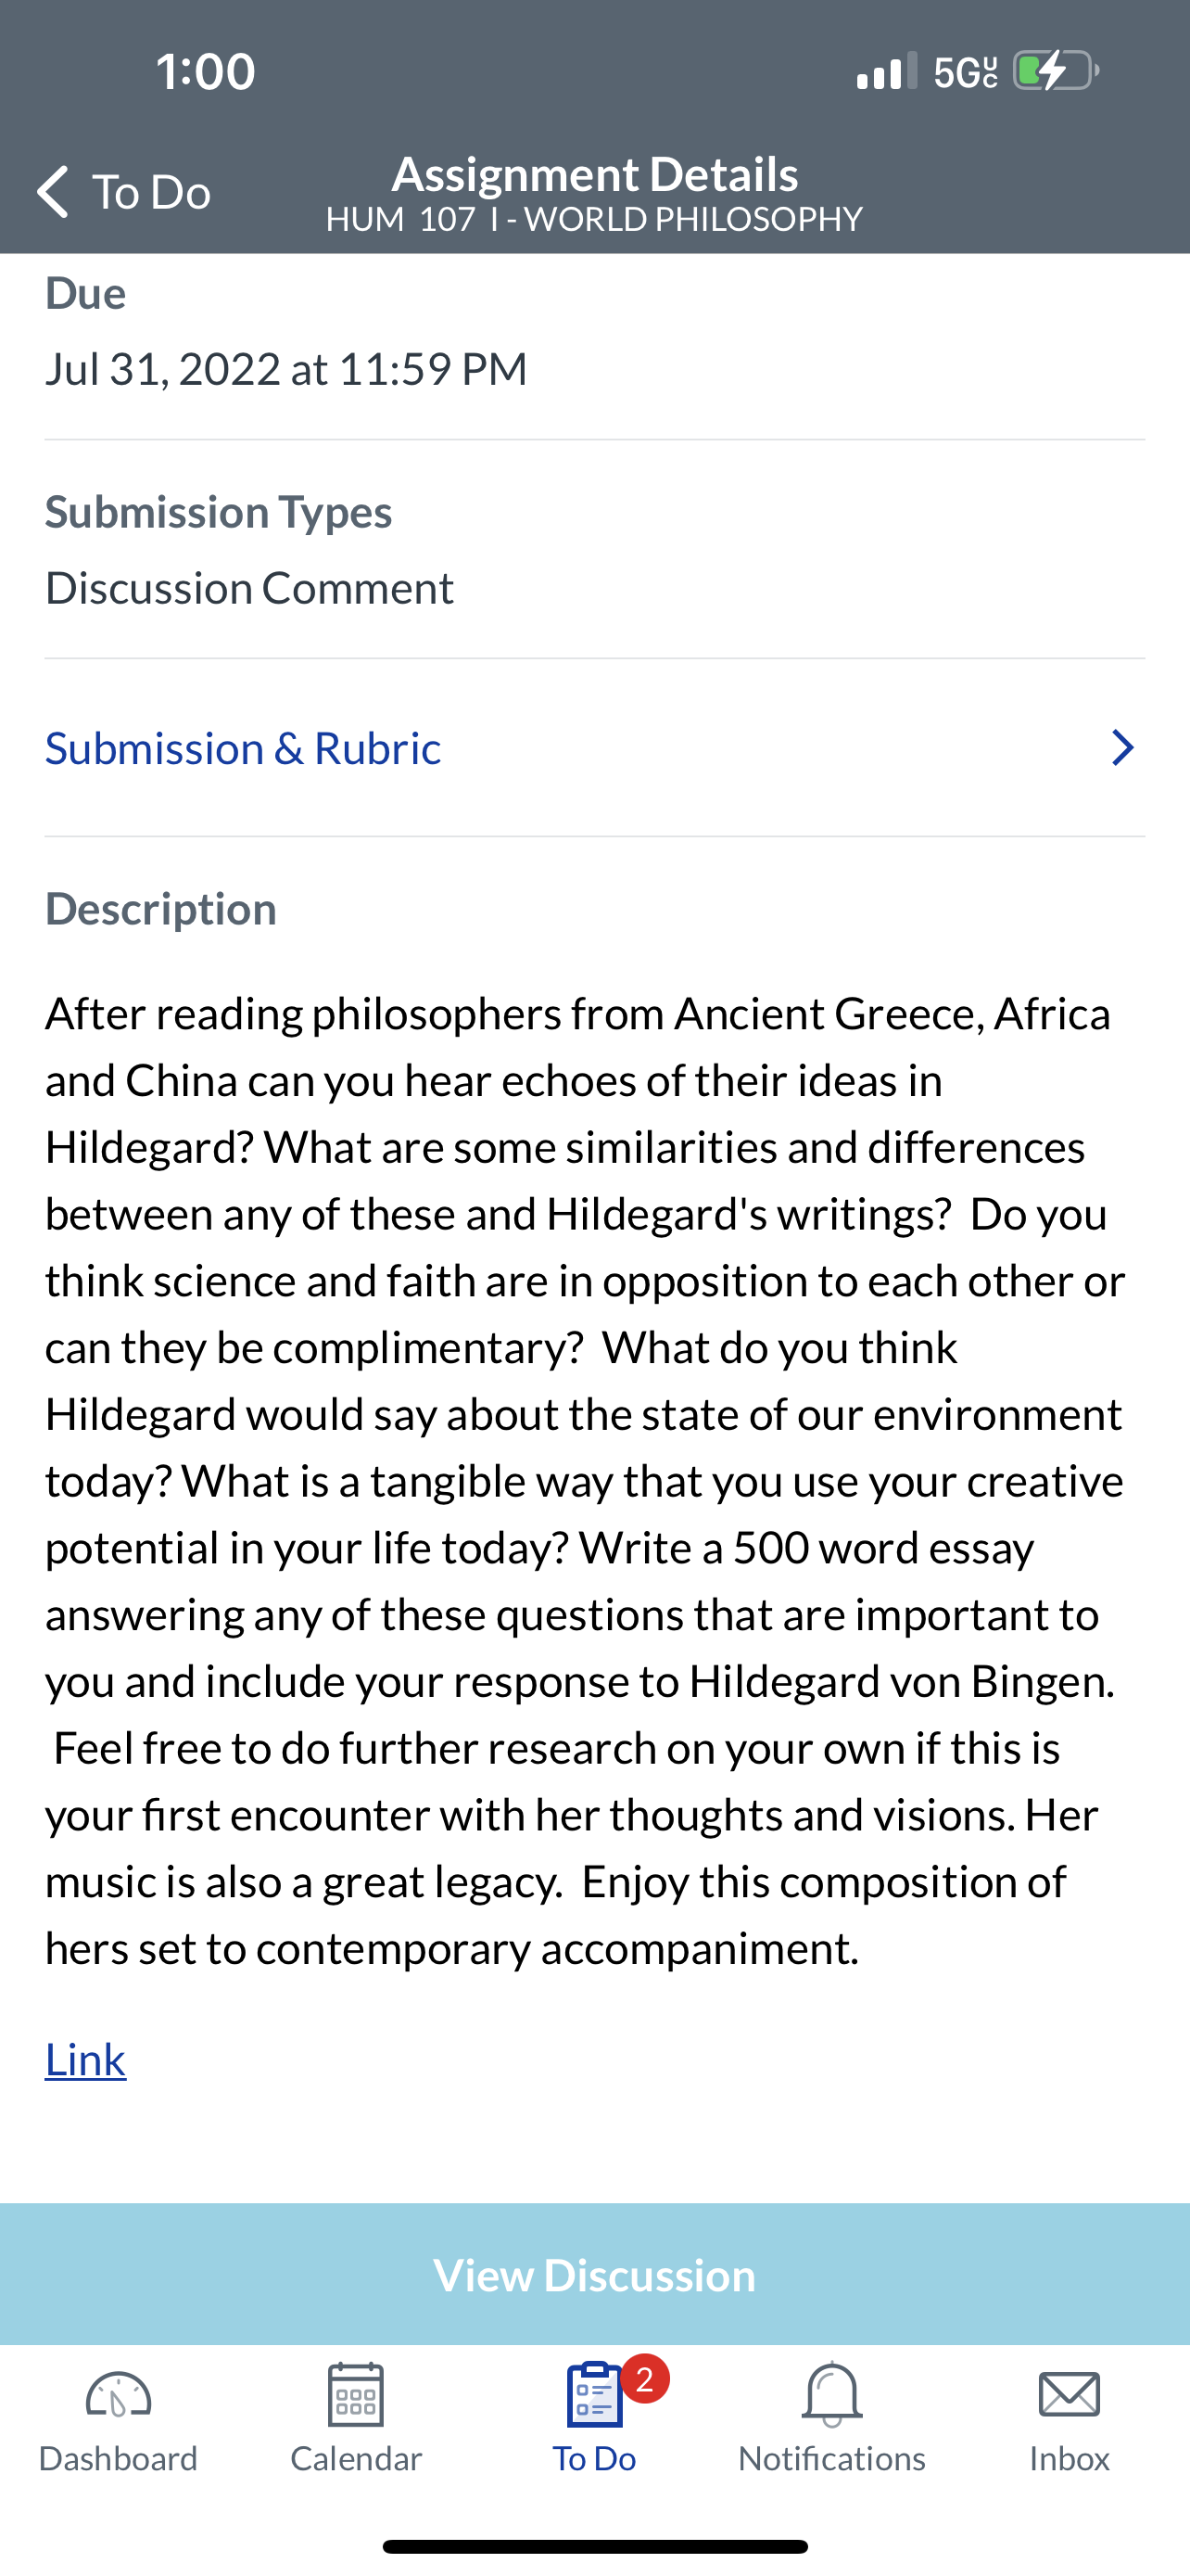This screenshot has width=1190, height=2576.
Task: Switch to the Inbox tab label
Action: [1070, 2458]
